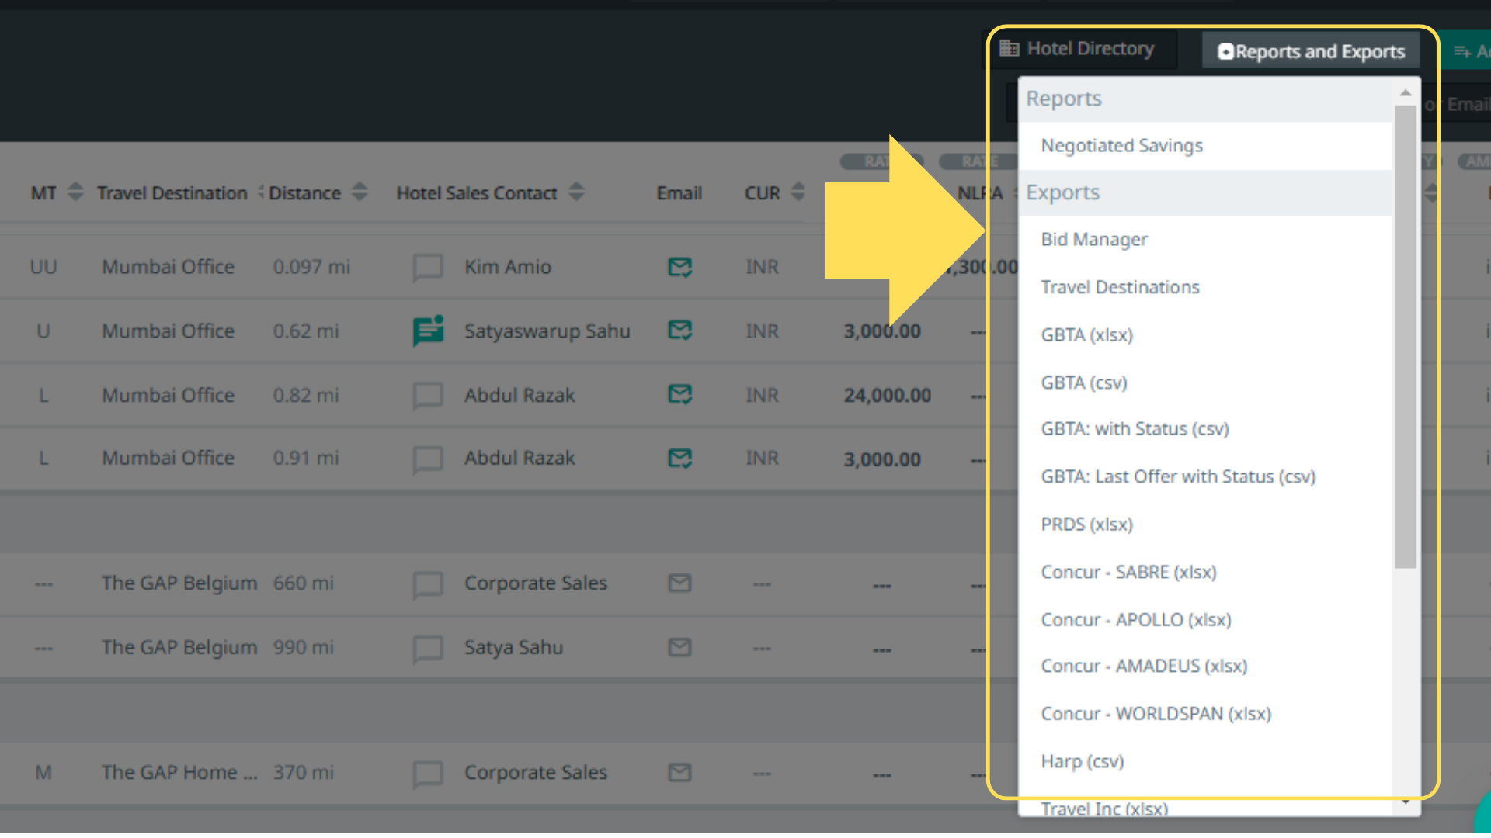Click Travel Destinations export entry
This screenshot has height=838, width=1491.
(1120, 288)
